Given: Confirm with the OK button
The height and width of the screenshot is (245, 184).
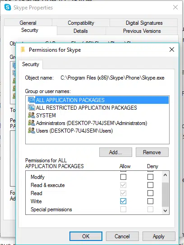Looking at the screenshot, I should click(x=86, y=236).
